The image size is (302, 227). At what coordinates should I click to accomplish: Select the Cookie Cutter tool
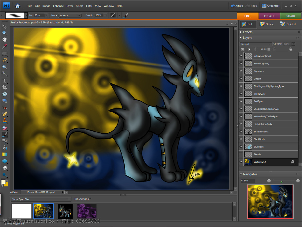(x=5, y=94)
